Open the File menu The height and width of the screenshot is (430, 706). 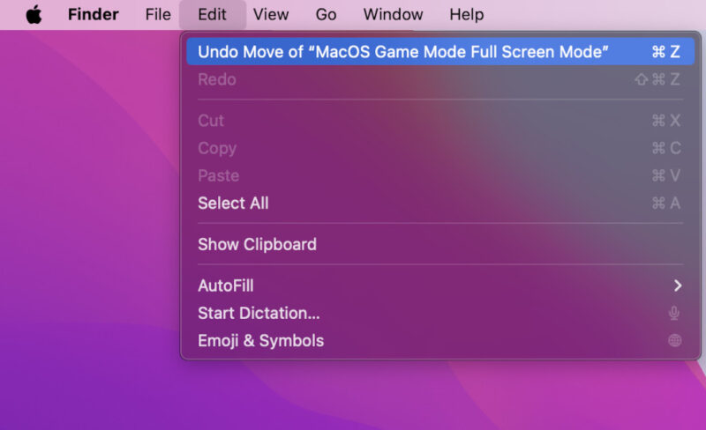click(158, 14)
